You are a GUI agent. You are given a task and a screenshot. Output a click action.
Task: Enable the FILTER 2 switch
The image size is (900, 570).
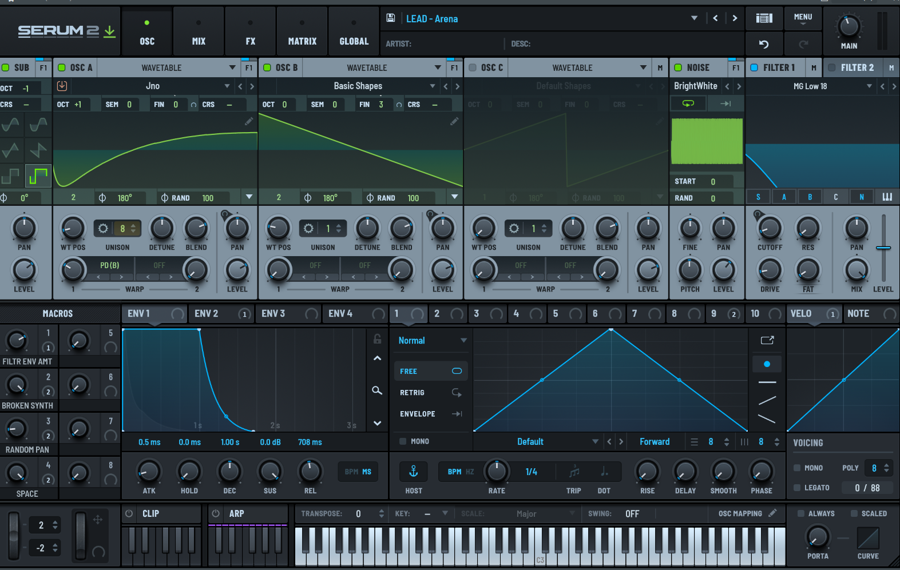[832, 67]
